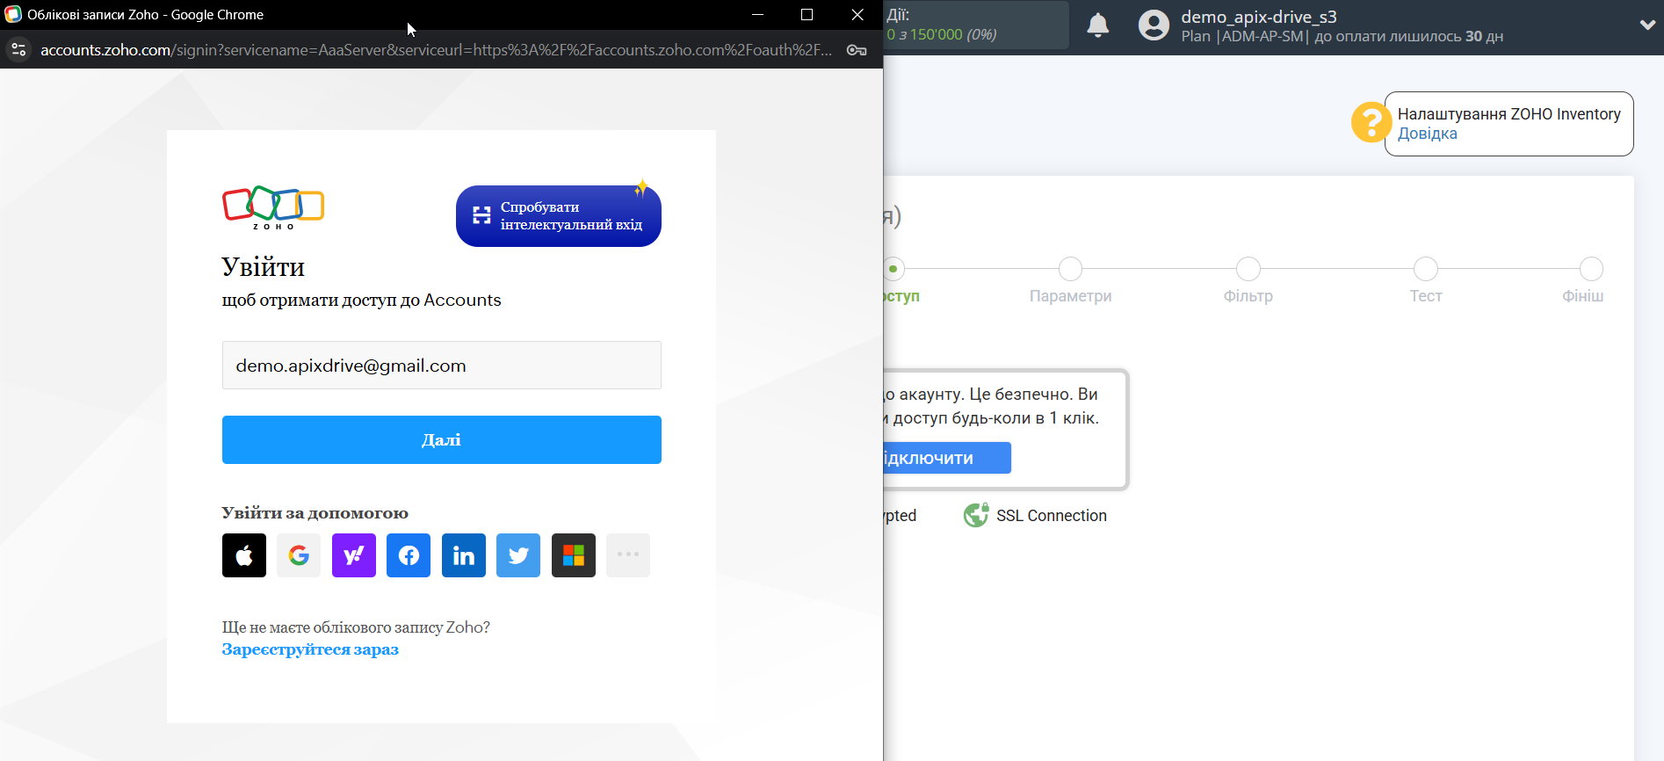Image resolution: width=1664 pixels, height=761 pixels.
Task: Click the Увійти heading
Action: tap(264, 267)
